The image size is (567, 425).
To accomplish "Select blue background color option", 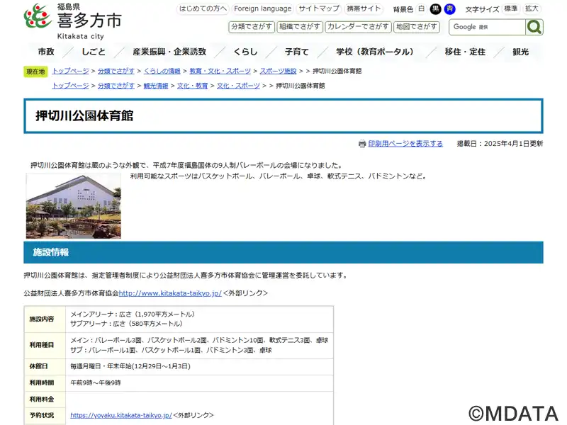I will [x=449, y=9].
